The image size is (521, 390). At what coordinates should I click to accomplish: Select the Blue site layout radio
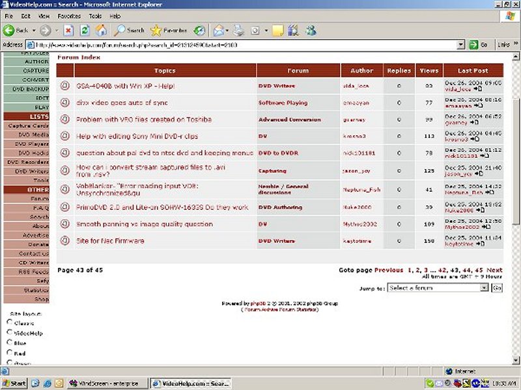(10, 343)
